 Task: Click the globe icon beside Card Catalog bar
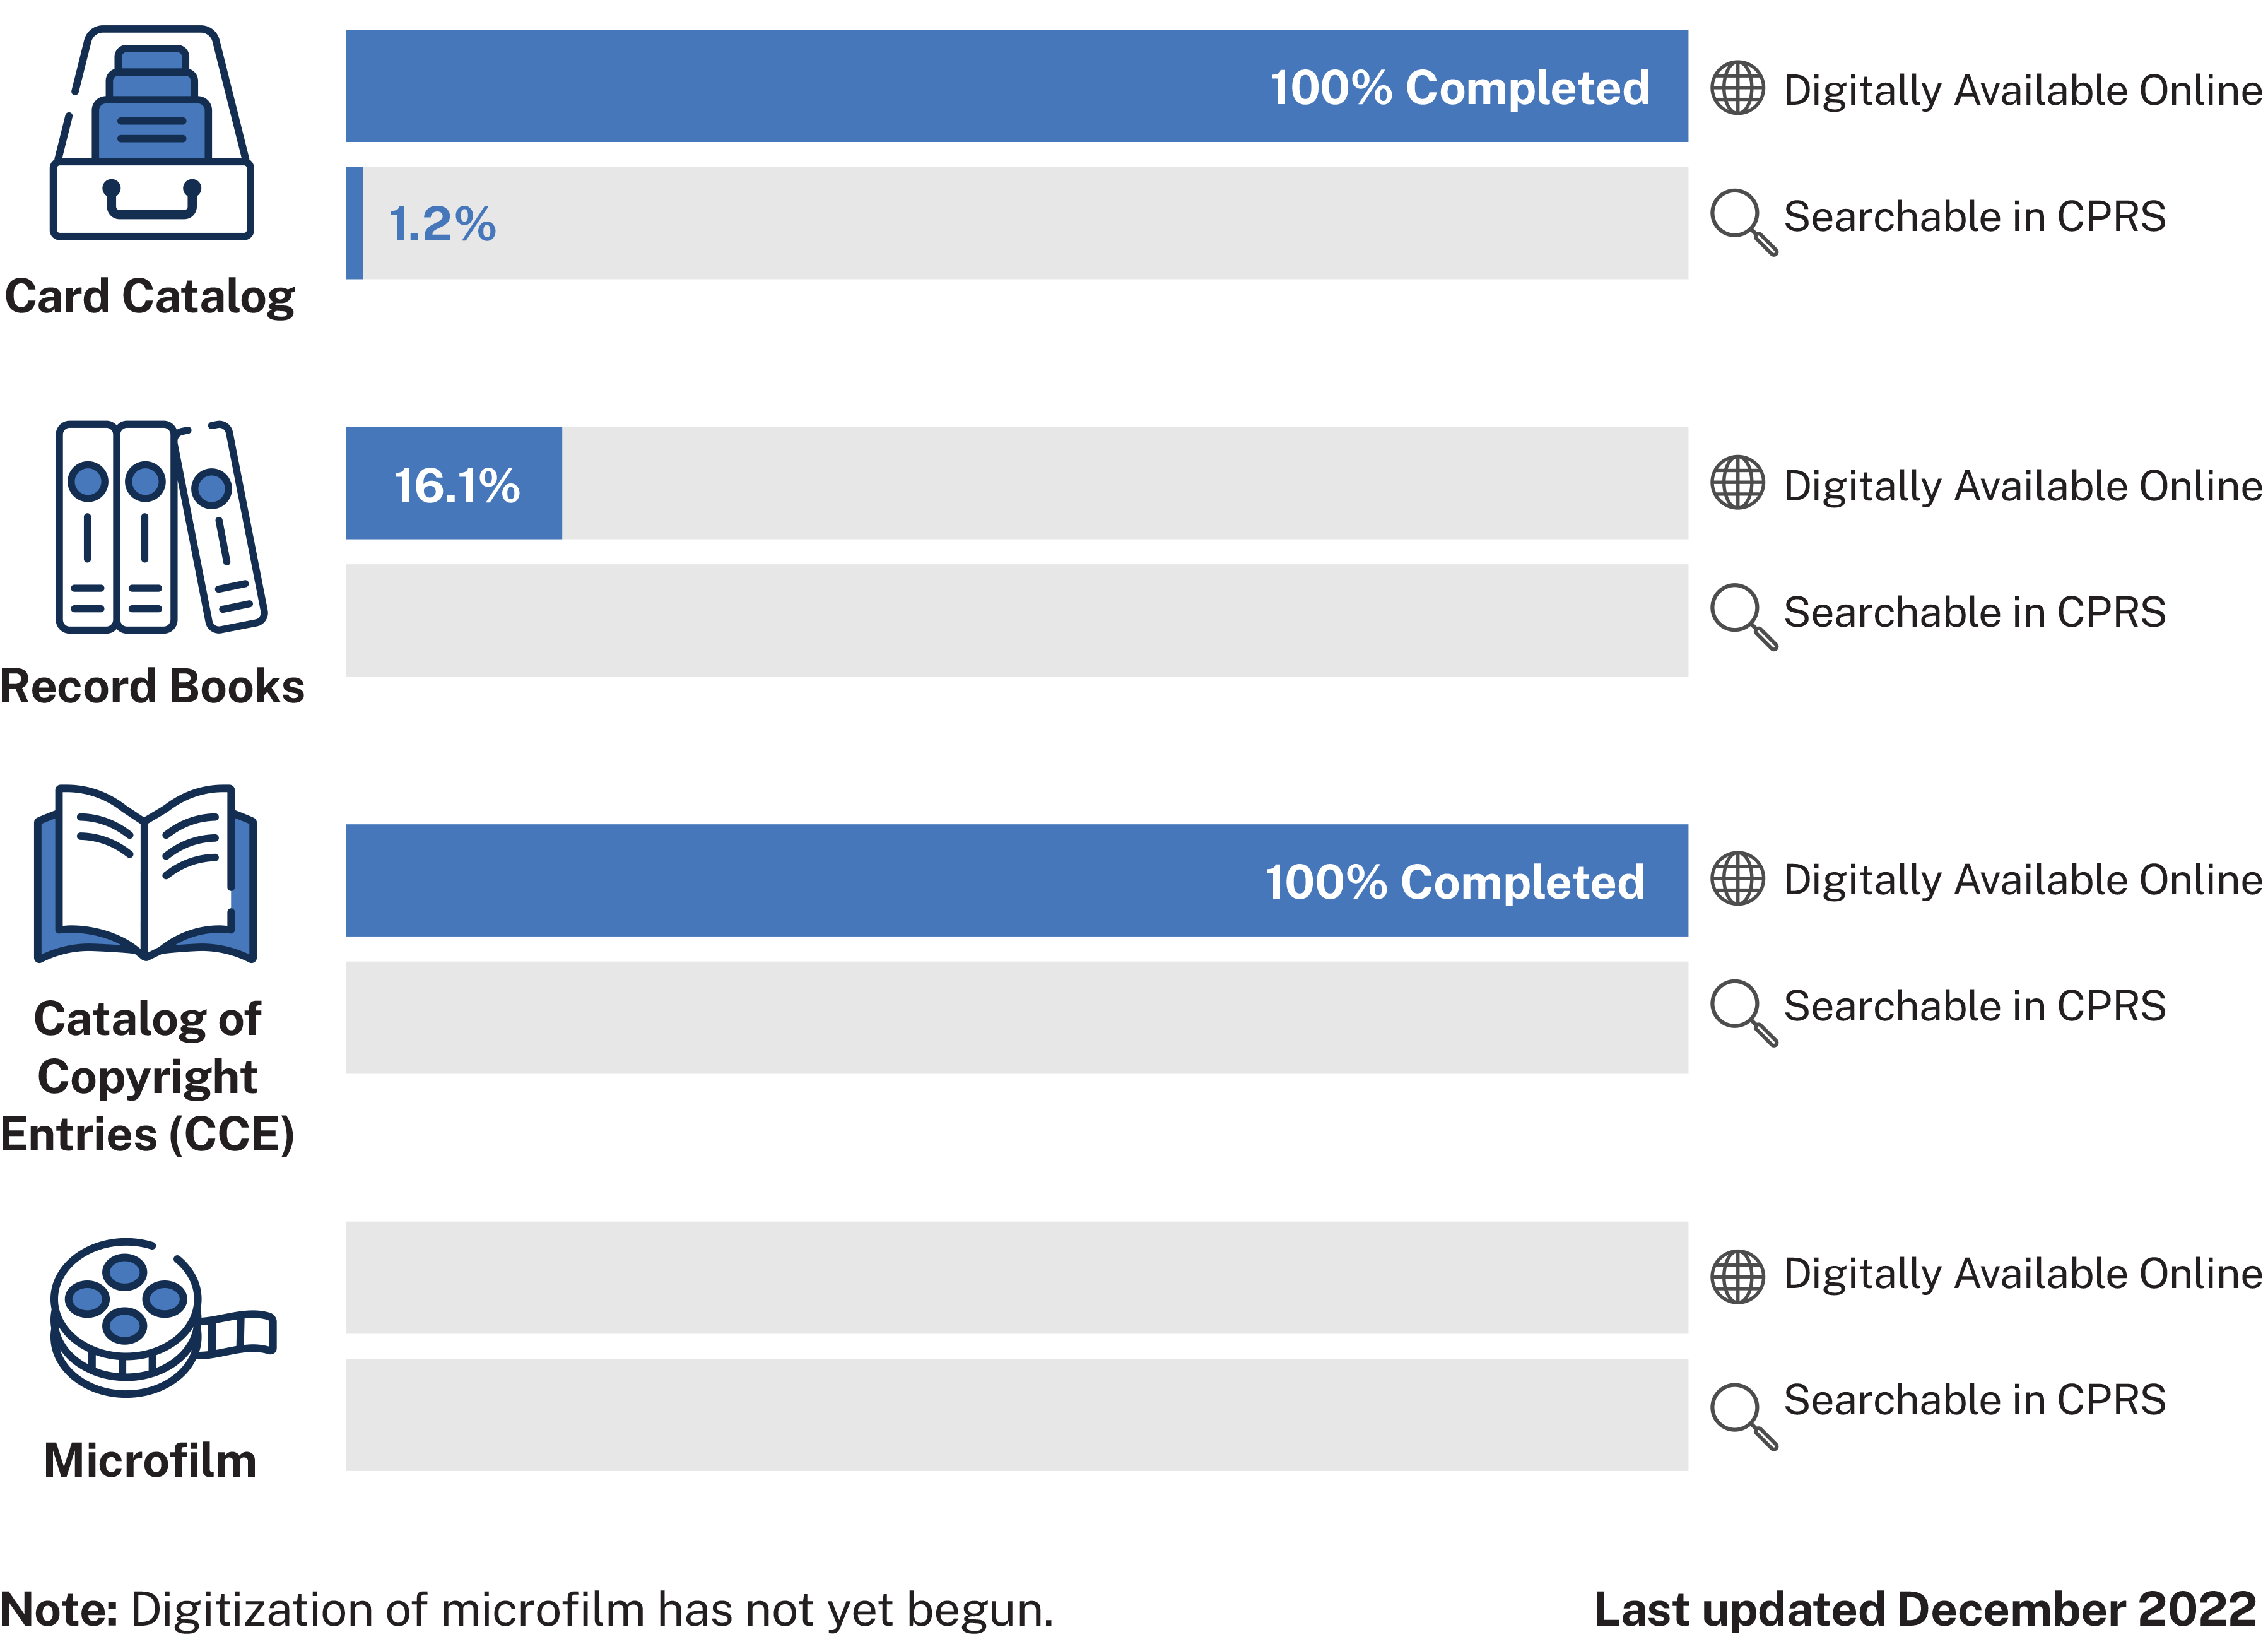1737,88
